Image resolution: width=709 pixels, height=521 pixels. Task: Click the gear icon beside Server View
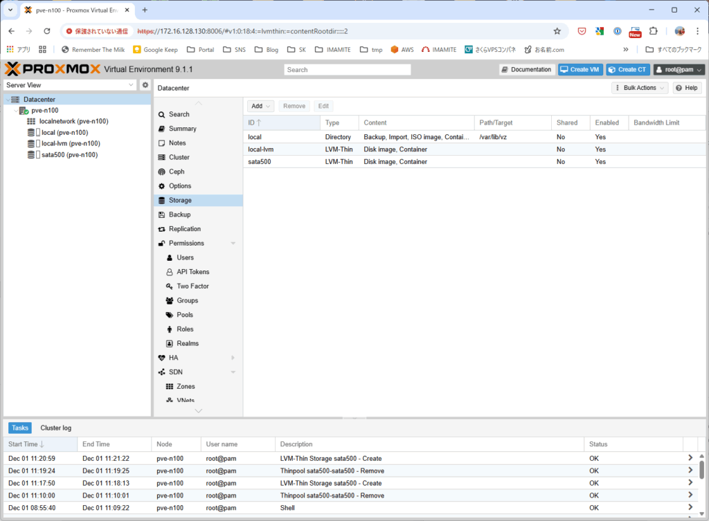click(145, 85)
